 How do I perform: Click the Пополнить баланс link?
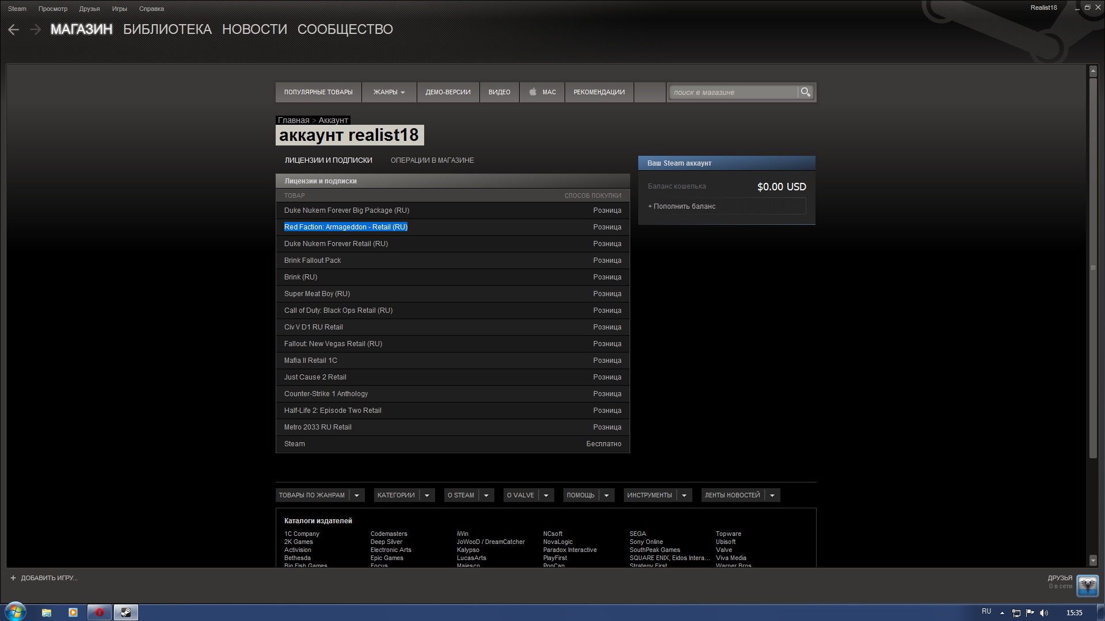pos(682,206)
